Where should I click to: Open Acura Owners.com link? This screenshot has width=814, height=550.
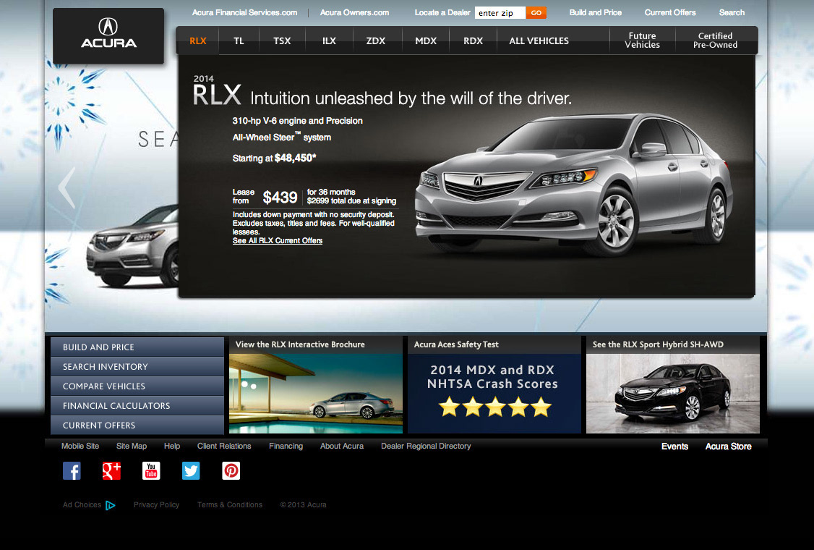(x=354, y=12)
